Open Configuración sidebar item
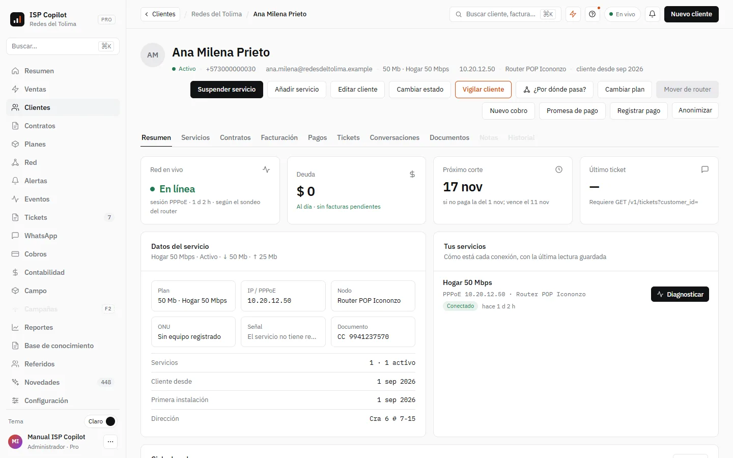This screenshot has width=733, height=458. click(63, 400)
